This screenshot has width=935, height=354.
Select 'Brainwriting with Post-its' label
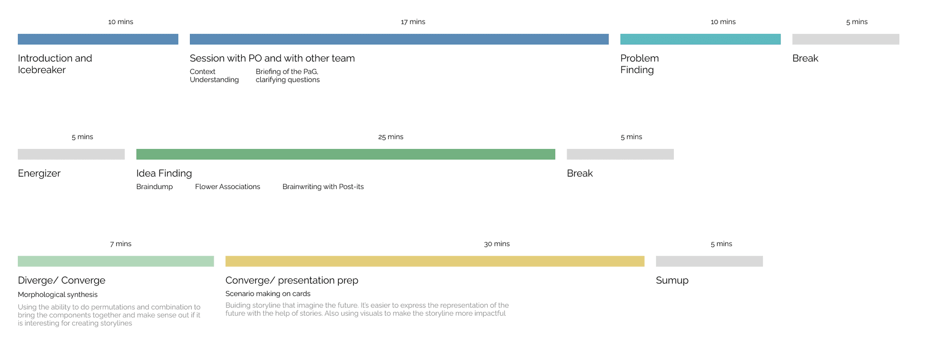pyautogui.click(x=323, y=187)
